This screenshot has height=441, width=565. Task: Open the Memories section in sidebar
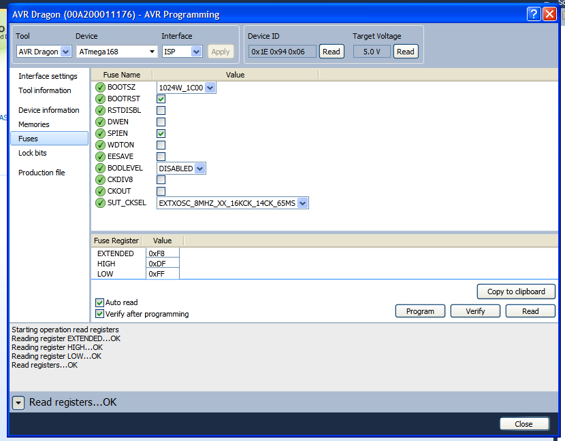pos(34,124)
